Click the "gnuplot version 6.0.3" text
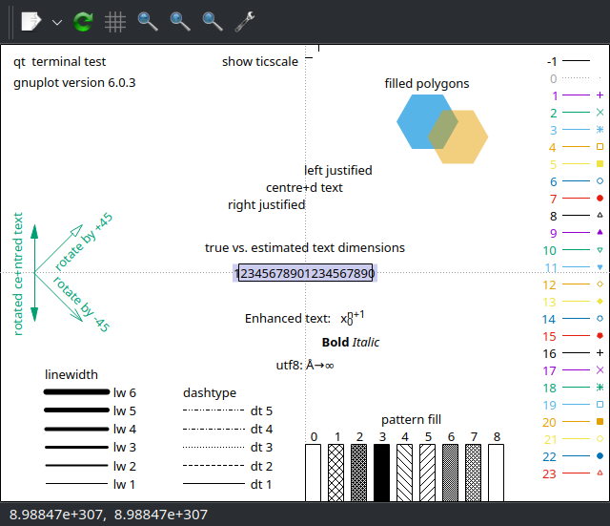Viewport: 610px width, 526px height. pos(74,83)
